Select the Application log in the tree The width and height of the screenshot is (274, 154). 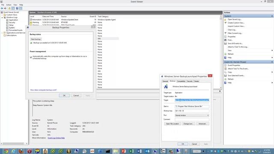pyautogui.click(x=13, y=20)
